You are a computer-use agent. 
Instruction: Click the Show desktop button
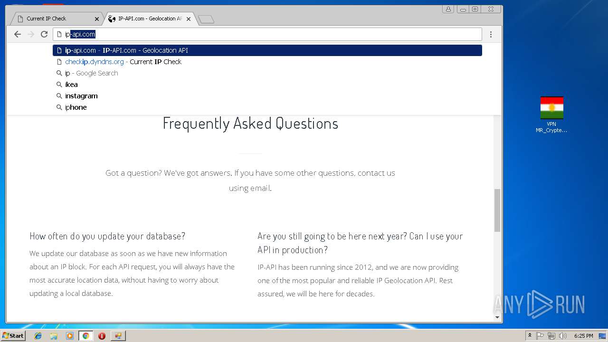click(603, 336)
